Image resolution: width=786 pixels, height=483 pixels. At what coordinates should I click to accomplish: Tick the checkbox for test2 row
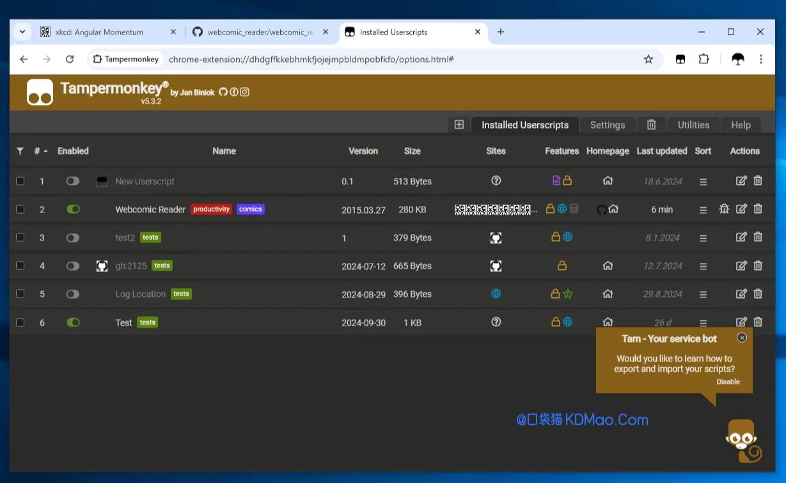tap(20, 237)
